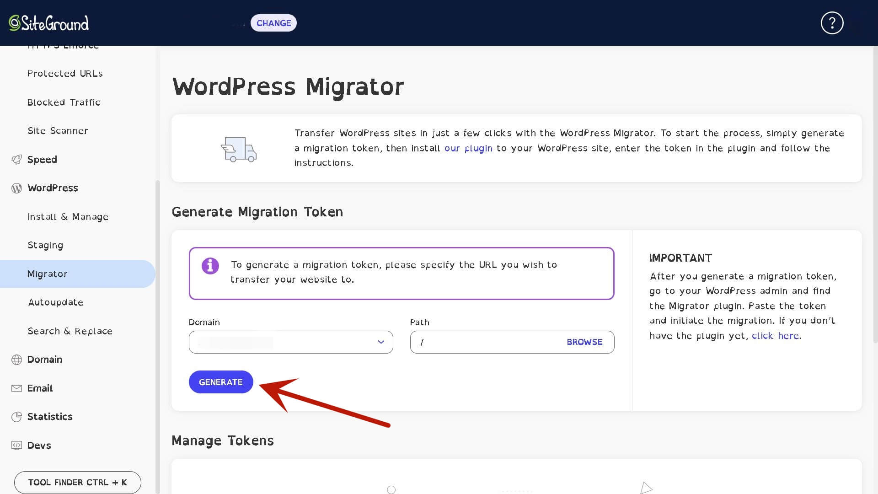The image size is (878, 494).
Task: Open the help question mark icon
Action: pos(832,23)
